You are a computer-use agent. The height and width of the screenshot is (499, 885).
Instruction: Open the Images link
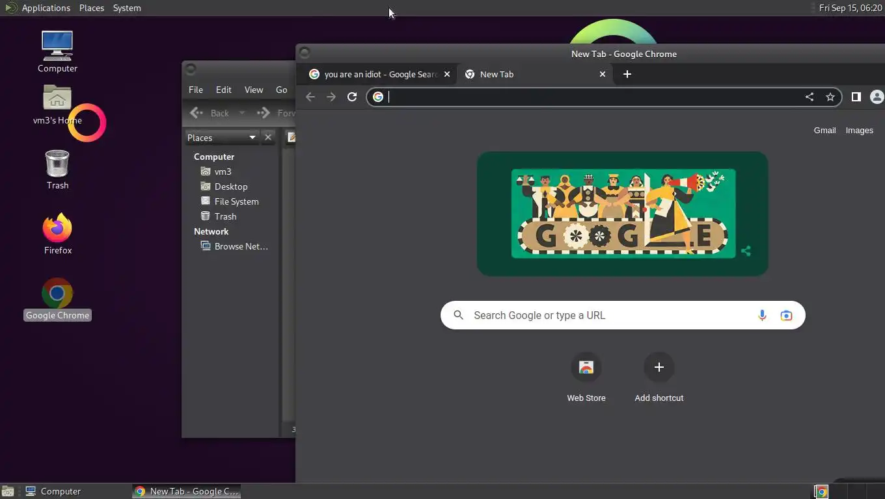click(859, 131)
